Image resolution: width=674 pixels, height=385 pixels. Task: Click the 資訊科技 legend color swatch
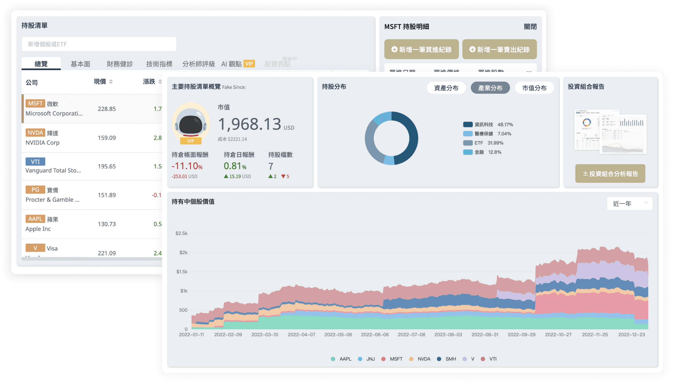468,124
